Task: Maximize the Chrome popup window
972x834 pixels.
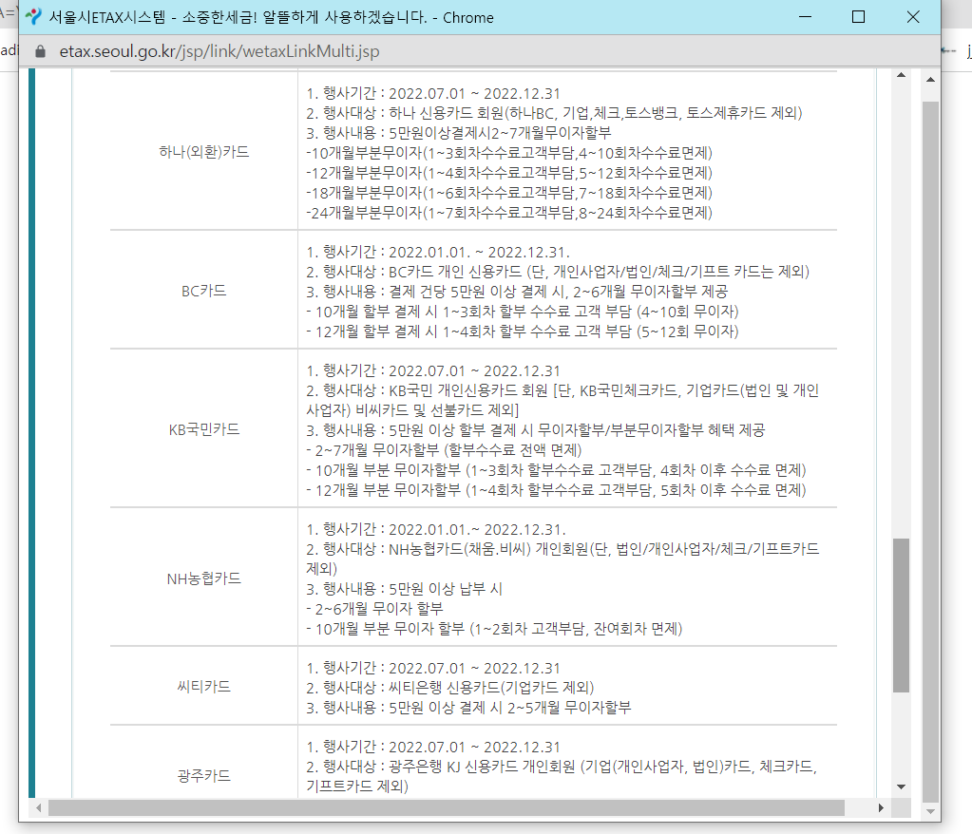Action: [x=859, y=17]
